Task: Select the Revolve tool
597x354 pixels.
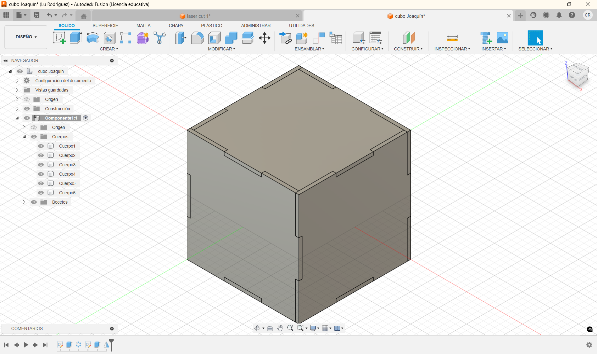Action: click(x=93, y=38)
